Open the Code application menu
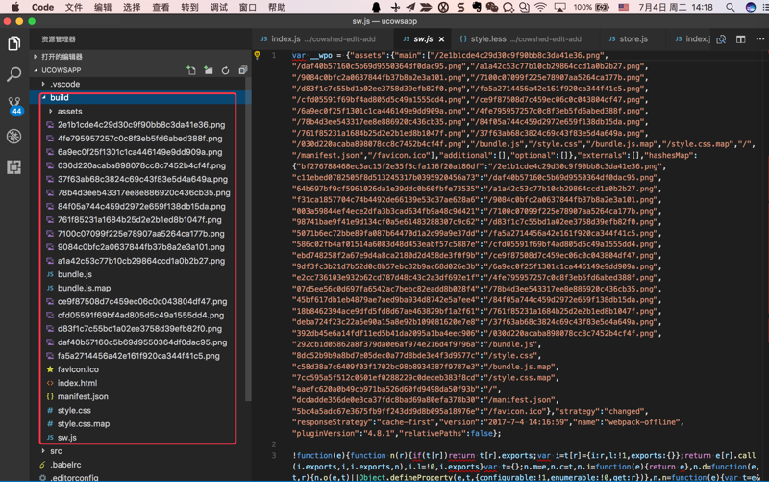Image resolution: width=769 pixels, height=482 pixels. (42, 7)
